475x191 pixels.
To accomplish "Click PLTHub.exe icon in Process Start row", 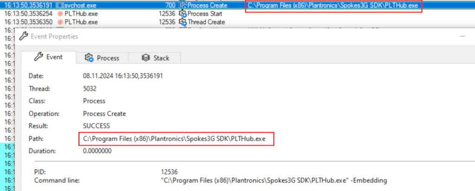I will coord(60,13).
